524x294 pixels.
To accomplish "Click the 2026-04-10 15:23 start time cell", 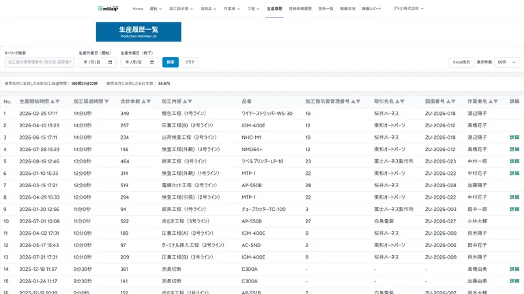I will coord(39,125).
